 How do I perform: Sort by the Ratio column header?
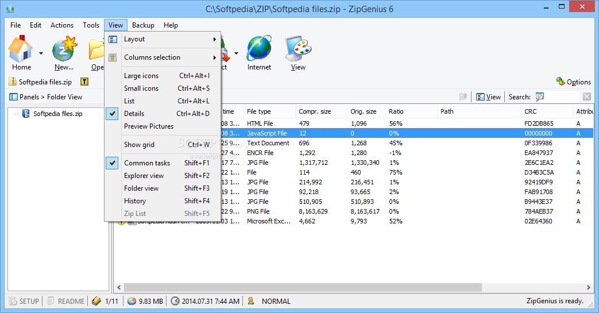point(411,111)
